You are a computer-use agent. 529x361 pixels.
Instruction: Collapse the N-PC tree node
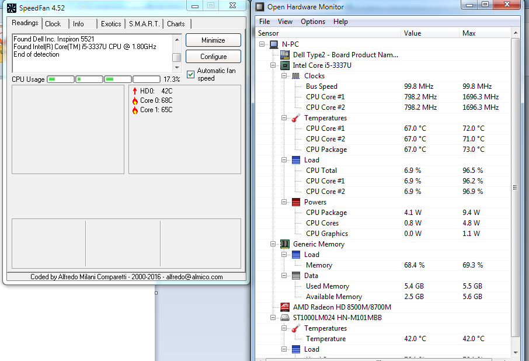coord(262,44)
